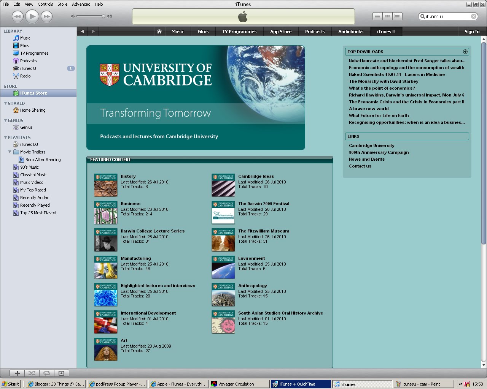
Task: Switch to the Audiobooks store tab
Action: 351,32
